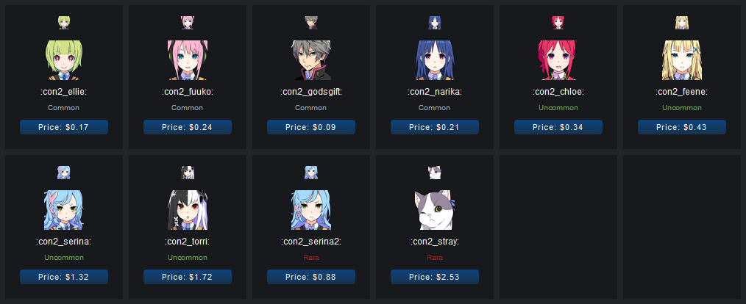Select the large con2_godsgift emoticon image
This screenshot has height=304, width=746.
(x=311, y=60)
